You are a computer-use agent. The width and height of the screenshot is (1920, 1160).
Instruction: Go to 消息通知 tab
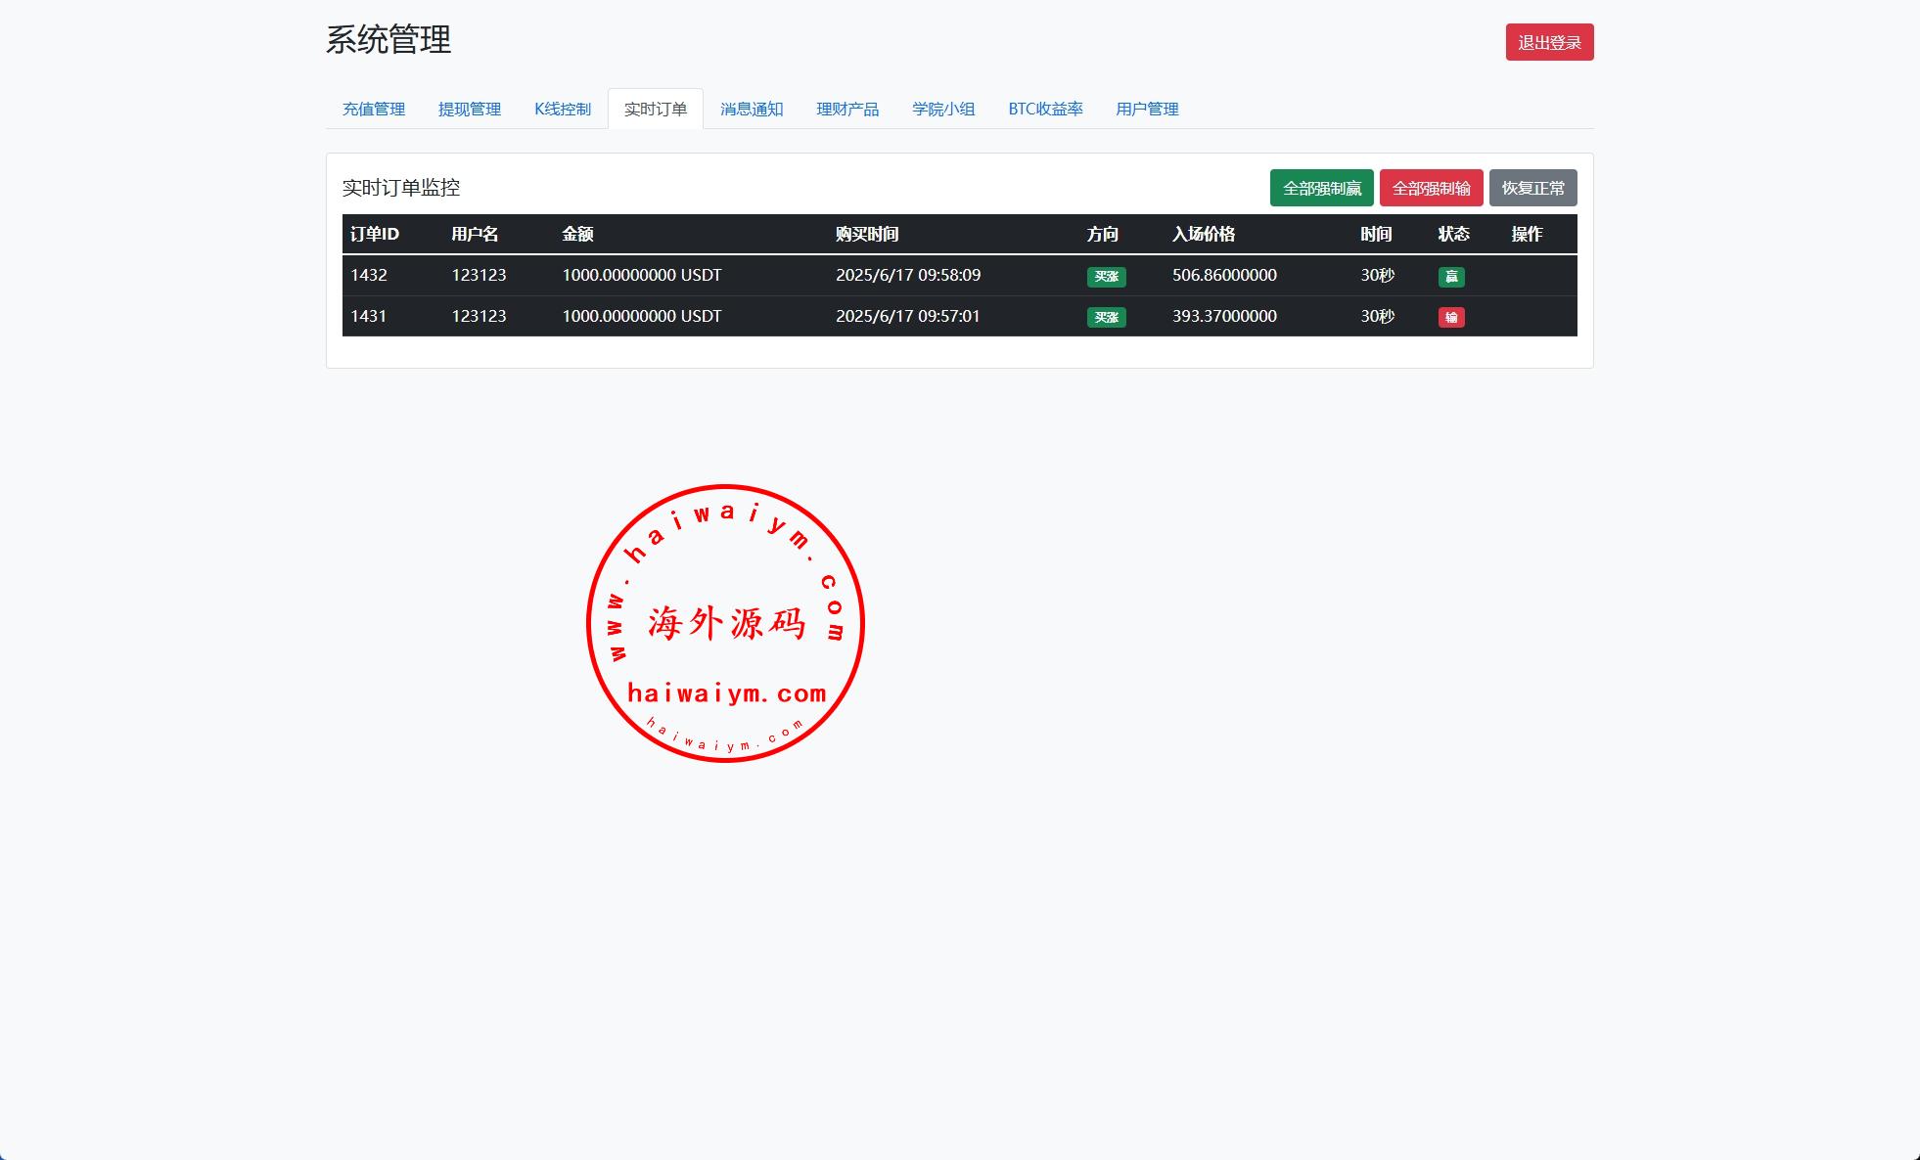click(751, 109)
